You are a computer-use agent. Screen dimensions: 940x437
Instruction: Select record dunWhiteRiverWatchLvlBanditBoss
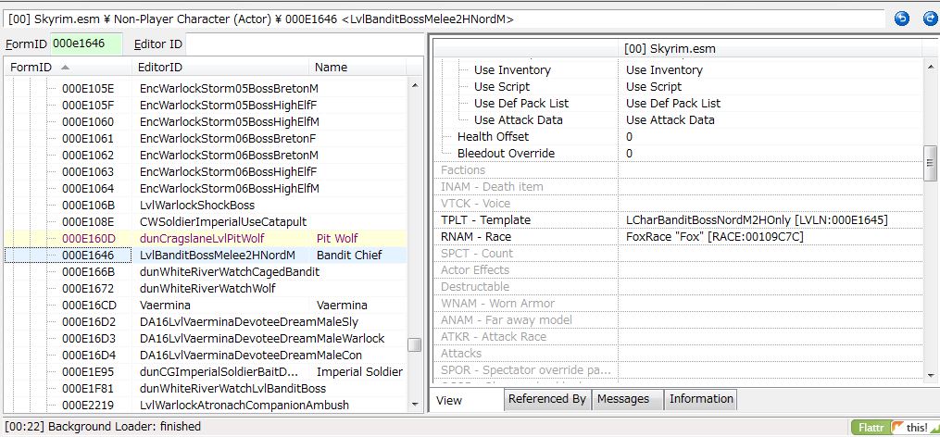click(206, 389)
